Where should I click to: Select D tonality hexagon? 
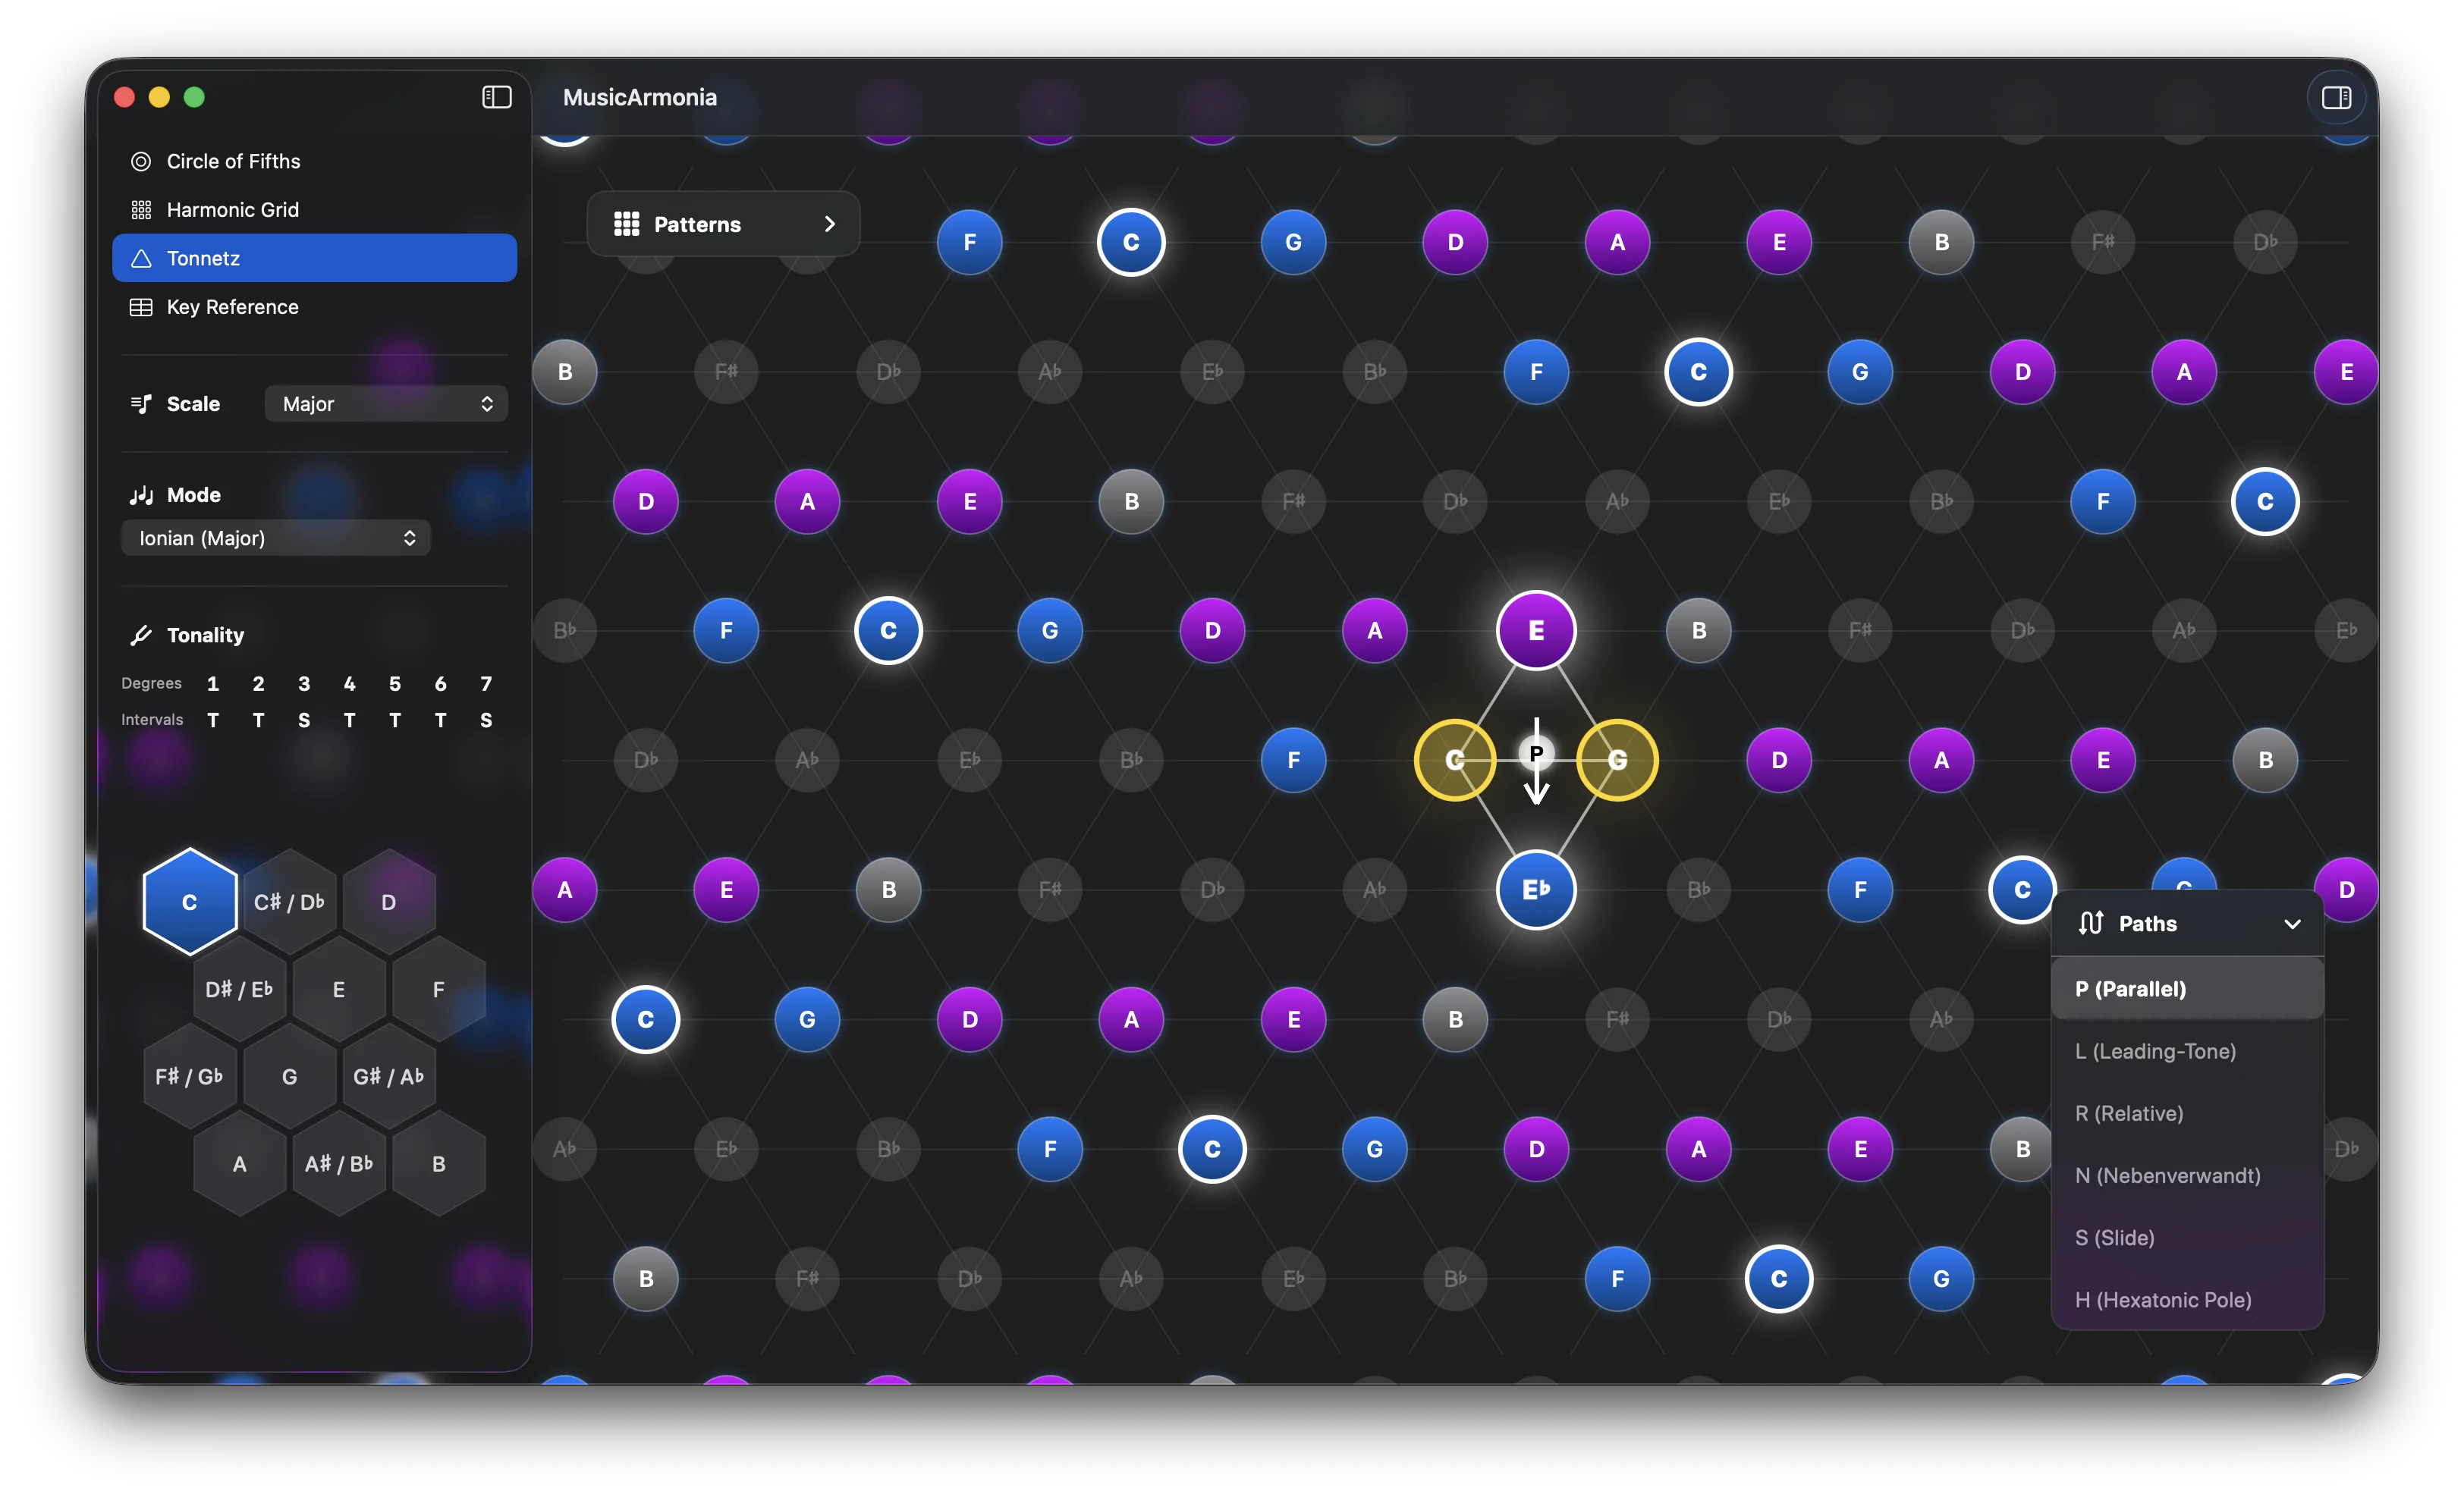point(389,902)
